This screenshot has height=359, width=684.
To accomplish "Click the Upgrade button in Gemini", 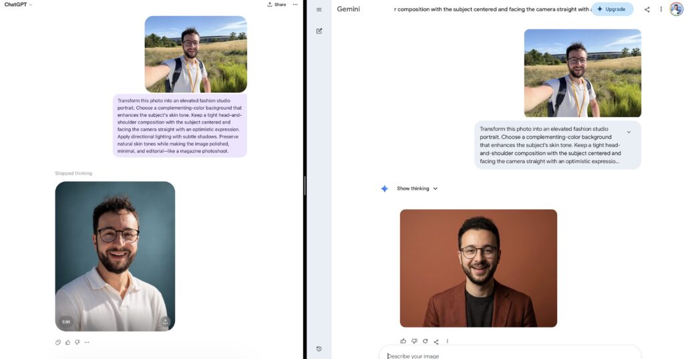I will pyautogui.click(x=612, y=9).
